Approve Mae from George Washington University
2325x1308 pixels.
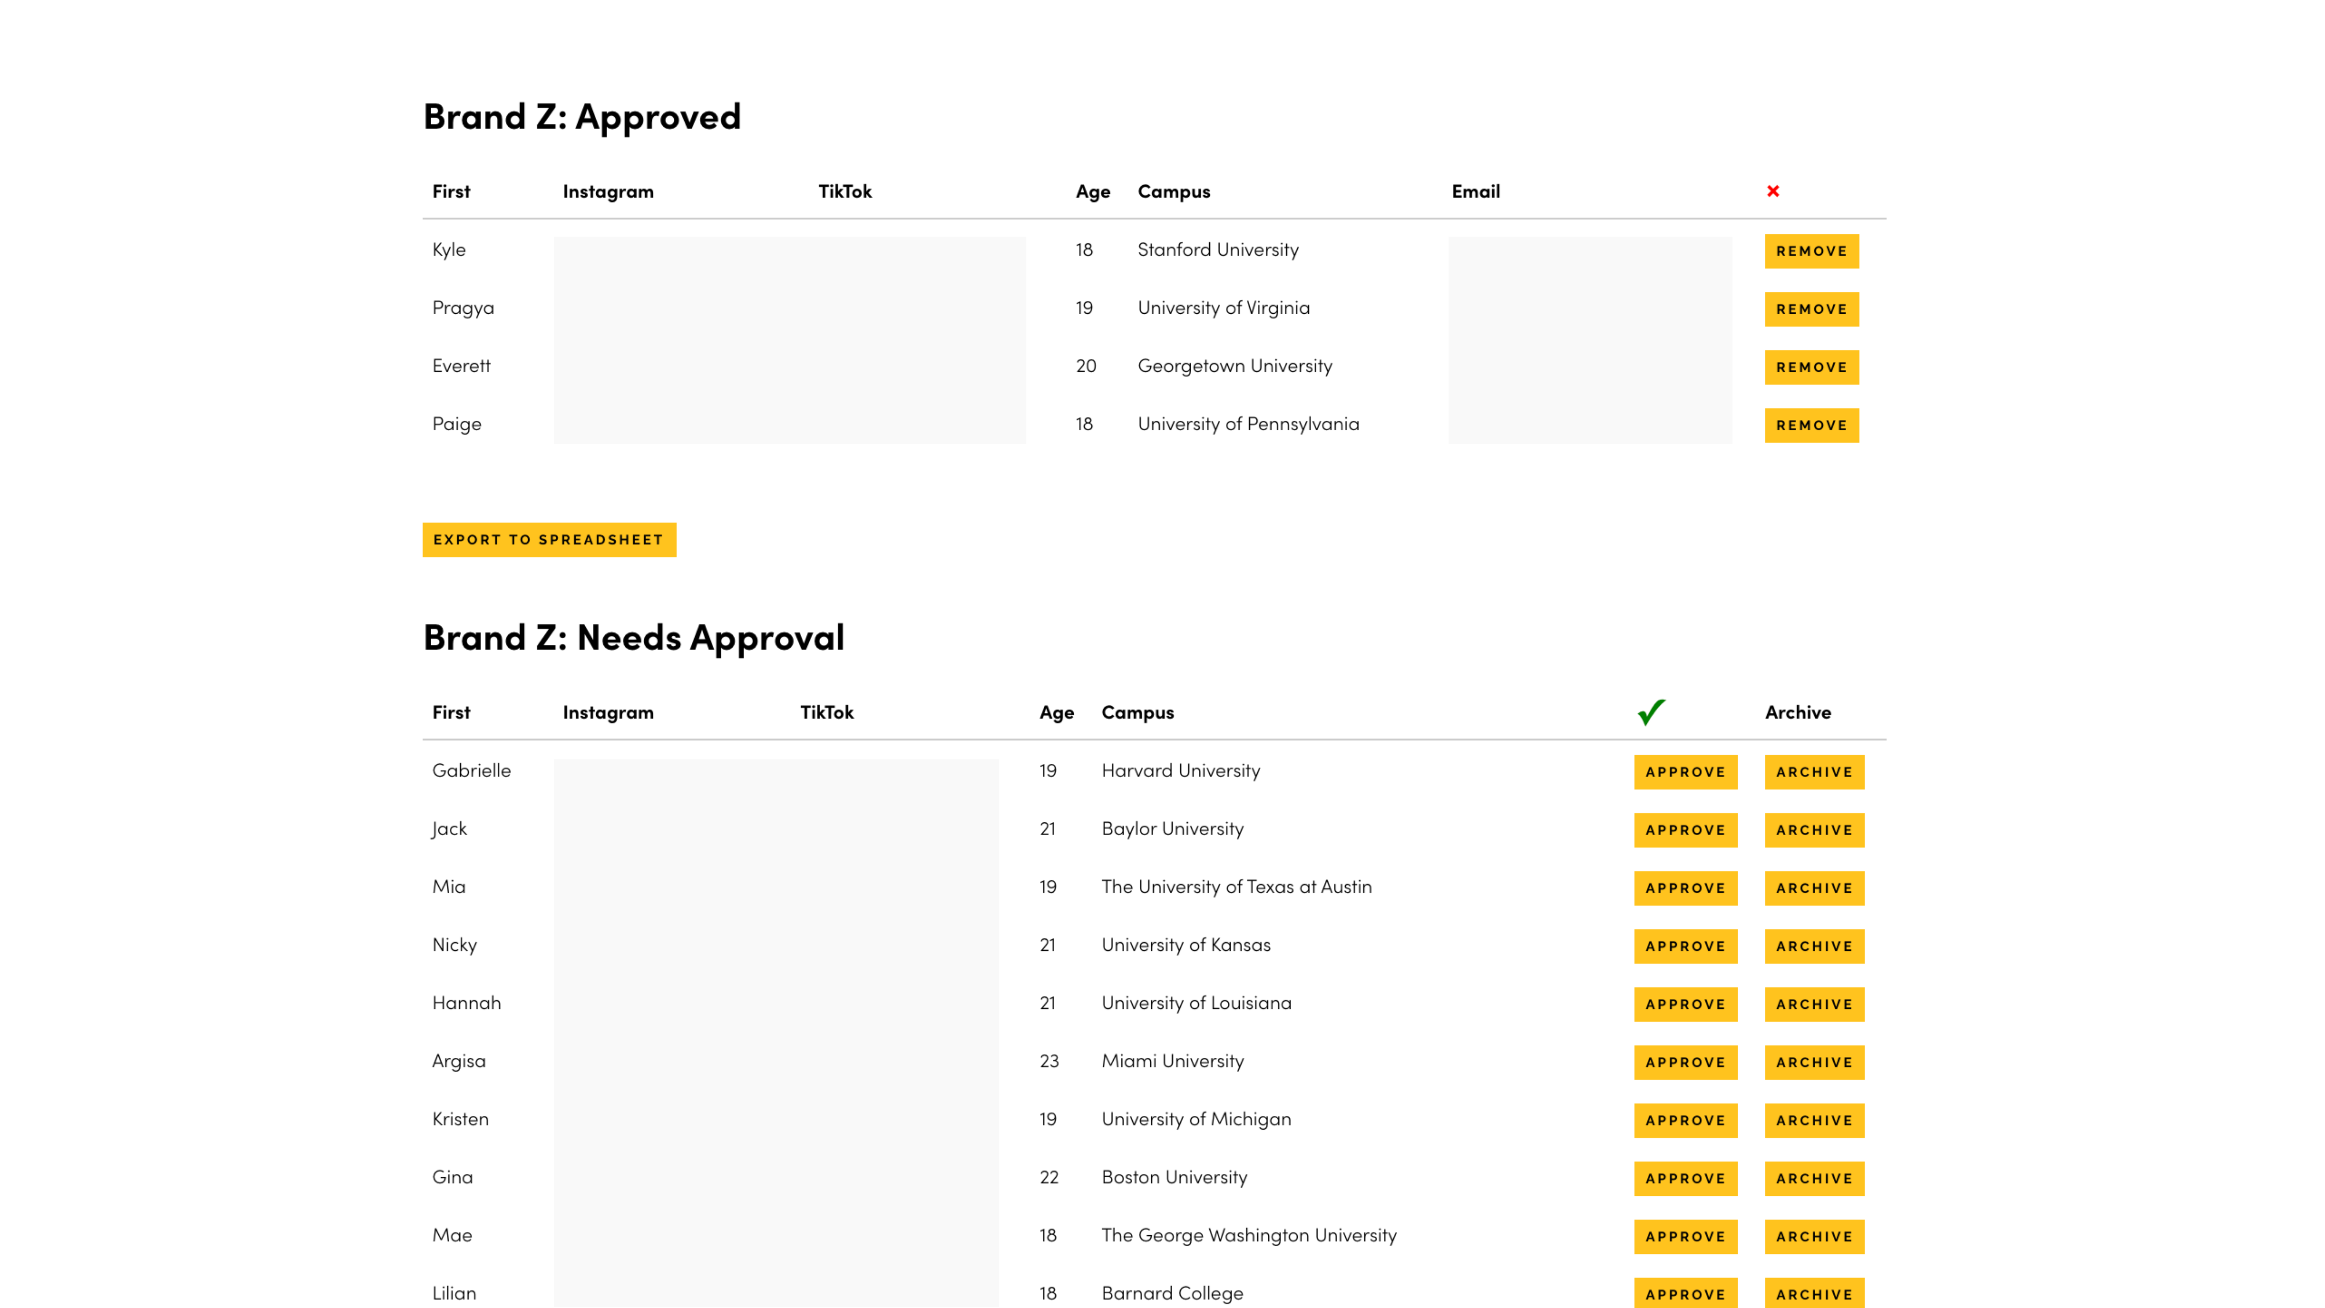(x=1685, y=1237)
